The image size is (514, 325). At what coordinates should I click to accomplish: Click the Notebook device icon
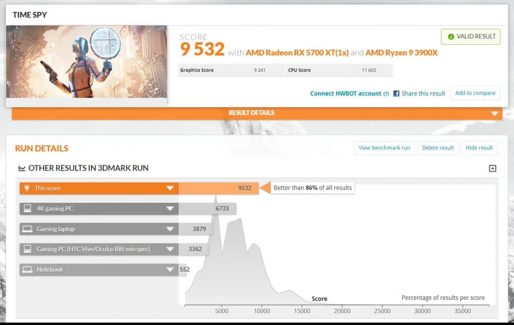(27, 270)
